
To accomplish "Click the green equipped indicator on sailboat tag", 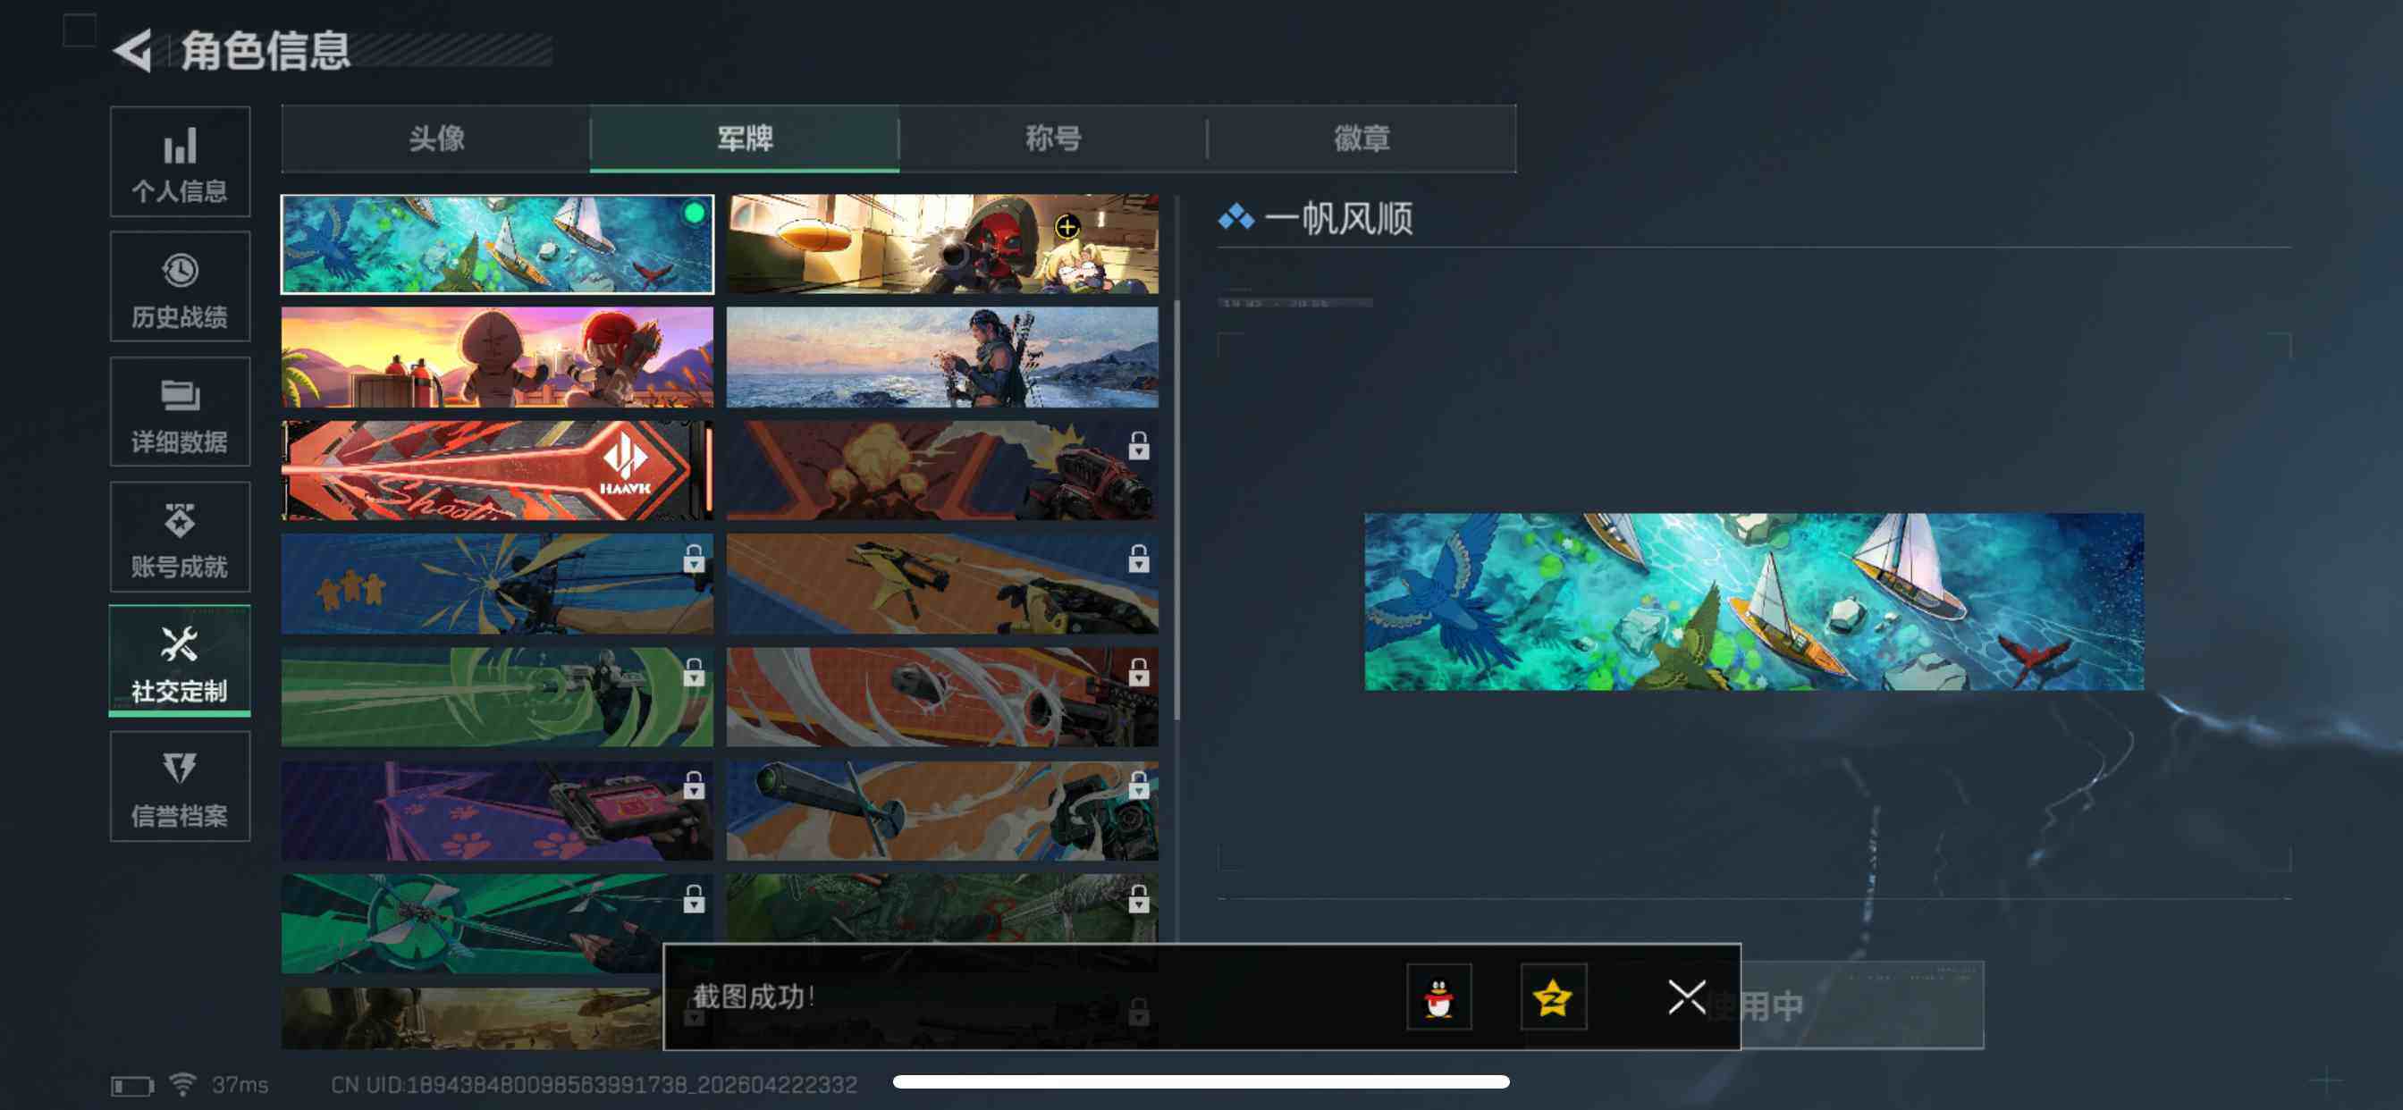I will click(x=694, y=213).
